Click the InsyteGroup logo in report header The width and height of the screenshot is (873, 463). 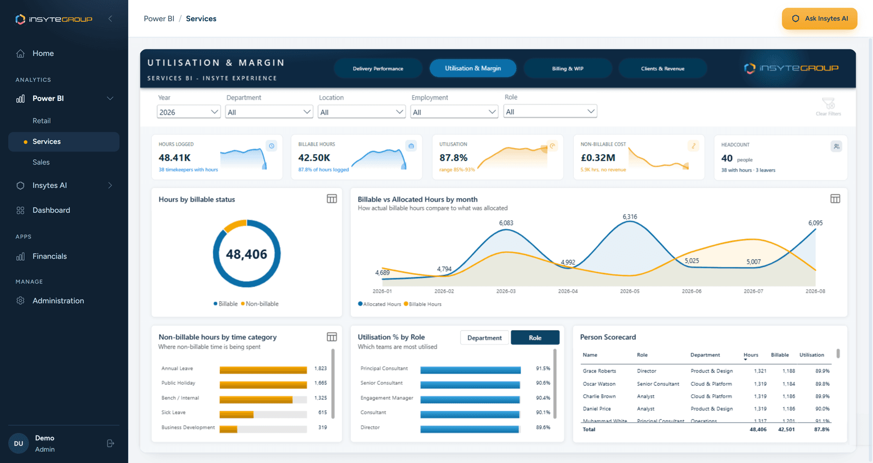point(791,68)
